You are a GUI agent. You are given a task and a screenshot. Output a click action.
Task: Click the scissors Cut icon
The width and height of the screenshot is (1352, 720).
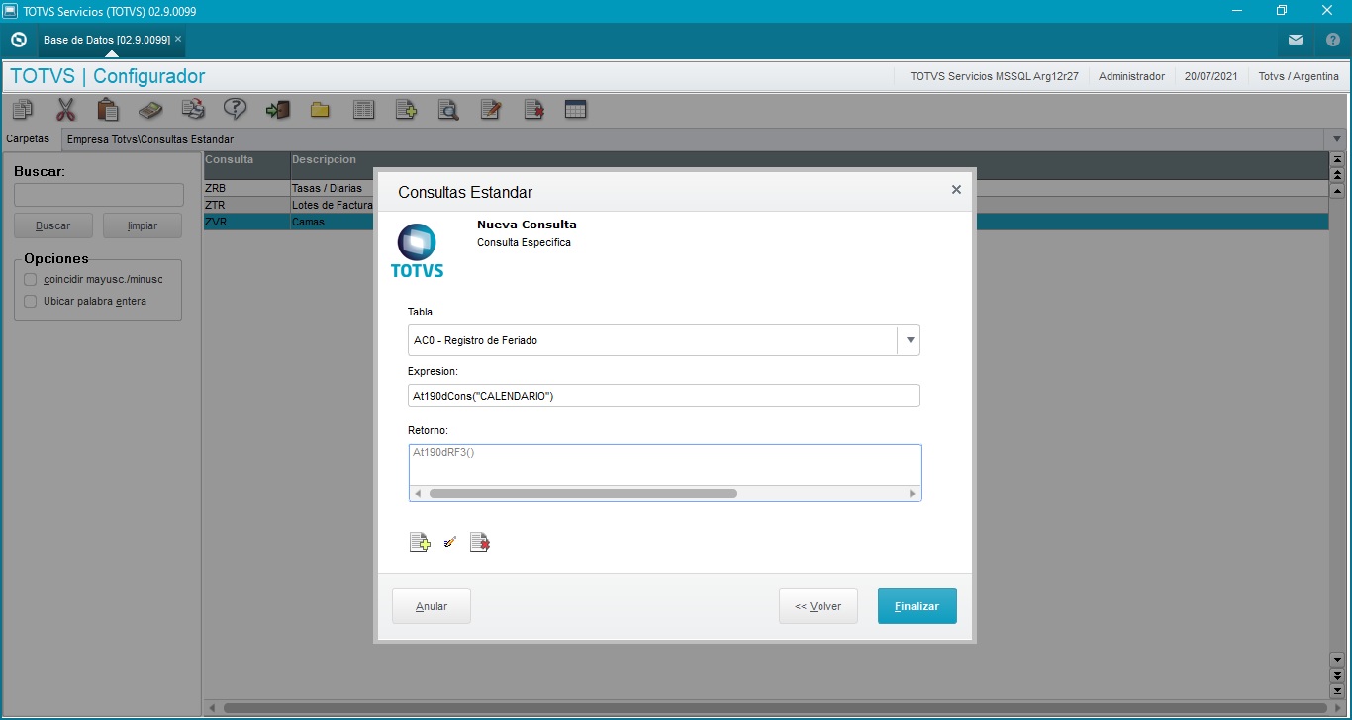pyautogui.click(x=65, y=110)
